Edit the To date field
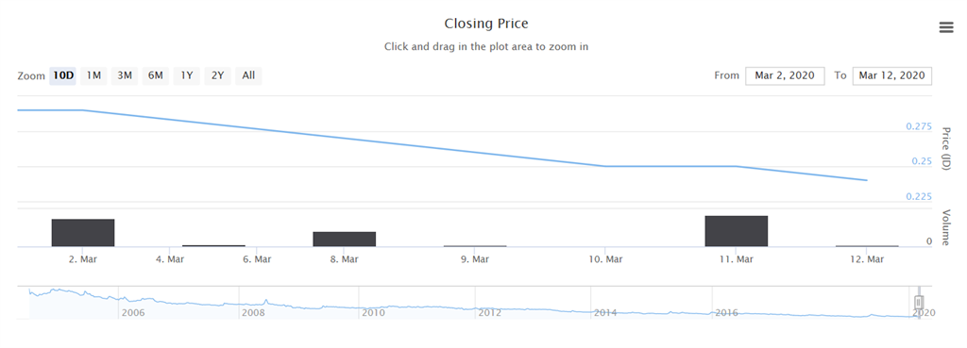 (891, 75)
